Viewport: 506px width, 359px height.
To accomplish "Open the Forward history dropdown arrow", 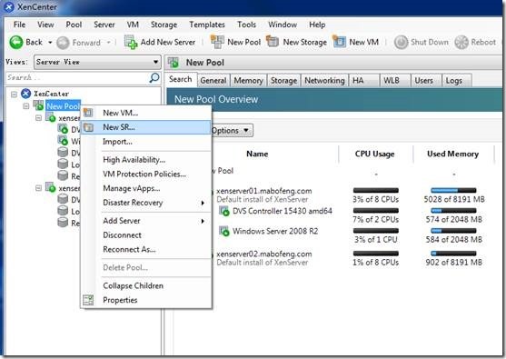I will pyautogui.click(x=109, y=43).
